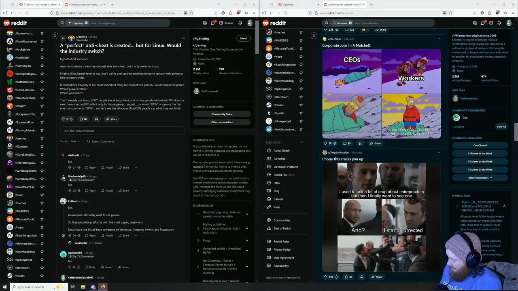The height and width of the screenshot is (291, 518).
Task: Upvote midnoold's comment
Action: coord(70,167)
